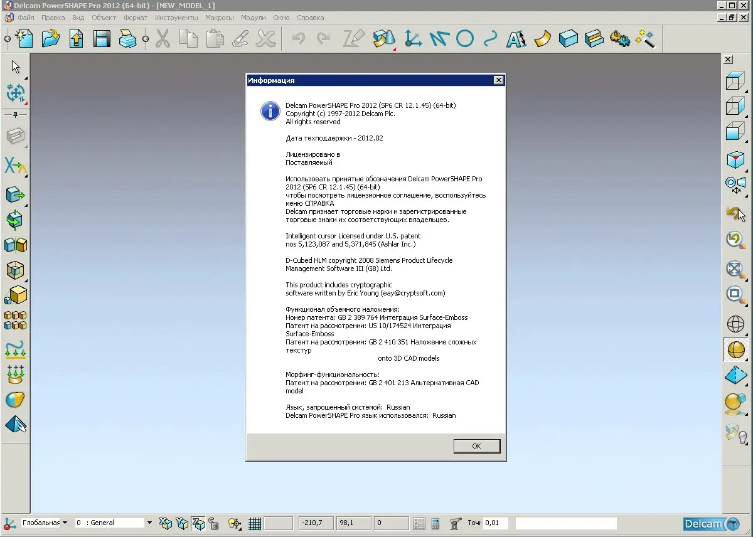Toggle the grid display in status bar
This screenshot has height=537, width=753.
(255, 523)
